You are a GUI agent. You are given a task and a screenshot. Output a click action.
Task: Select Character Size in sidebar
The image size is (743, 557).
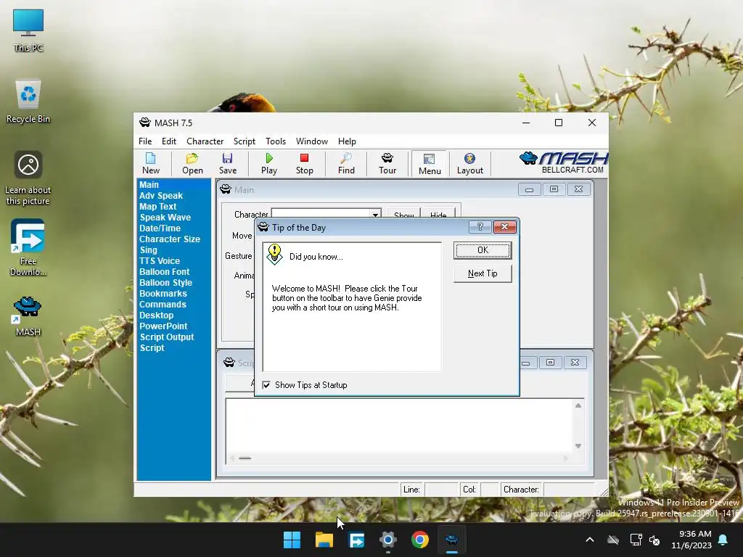tap(170, 239)
